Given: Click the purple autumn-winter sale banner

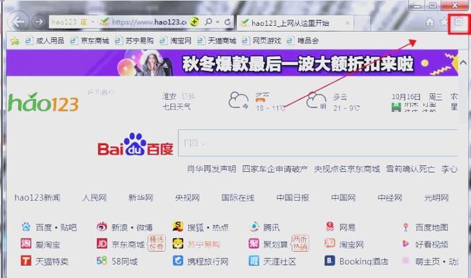Looking at the screenshot, I should 232,63.
